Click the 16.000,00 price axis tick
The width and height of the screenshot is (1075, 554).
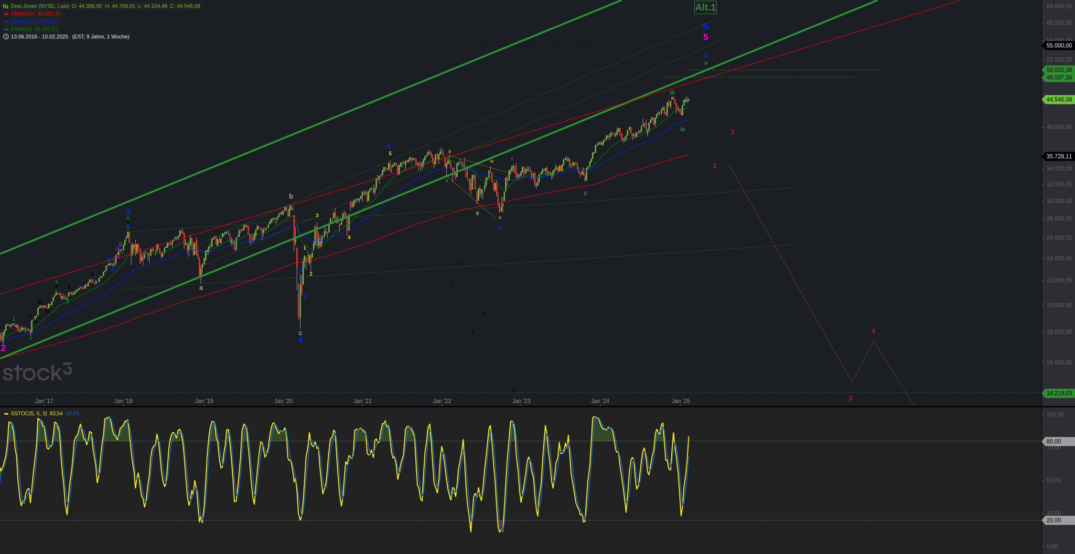coord(1059,362)
